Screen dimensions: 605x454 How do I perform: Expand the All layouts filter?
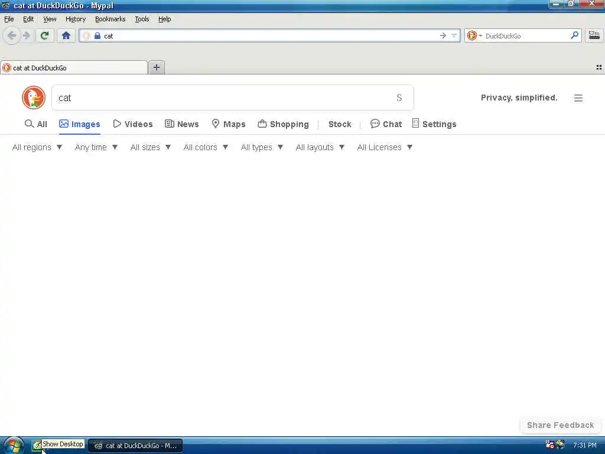[320, 147]
